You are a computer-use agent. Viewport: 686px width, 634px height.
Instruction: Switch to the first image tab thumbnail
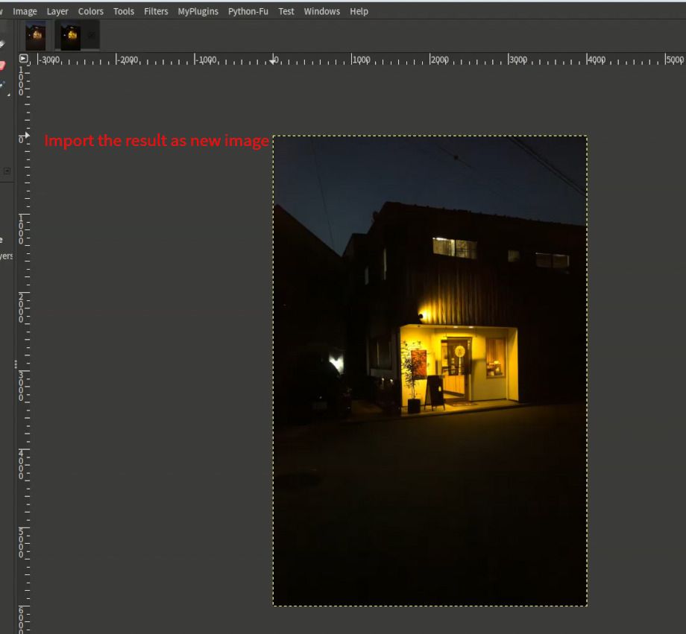[x=35, y=35]
